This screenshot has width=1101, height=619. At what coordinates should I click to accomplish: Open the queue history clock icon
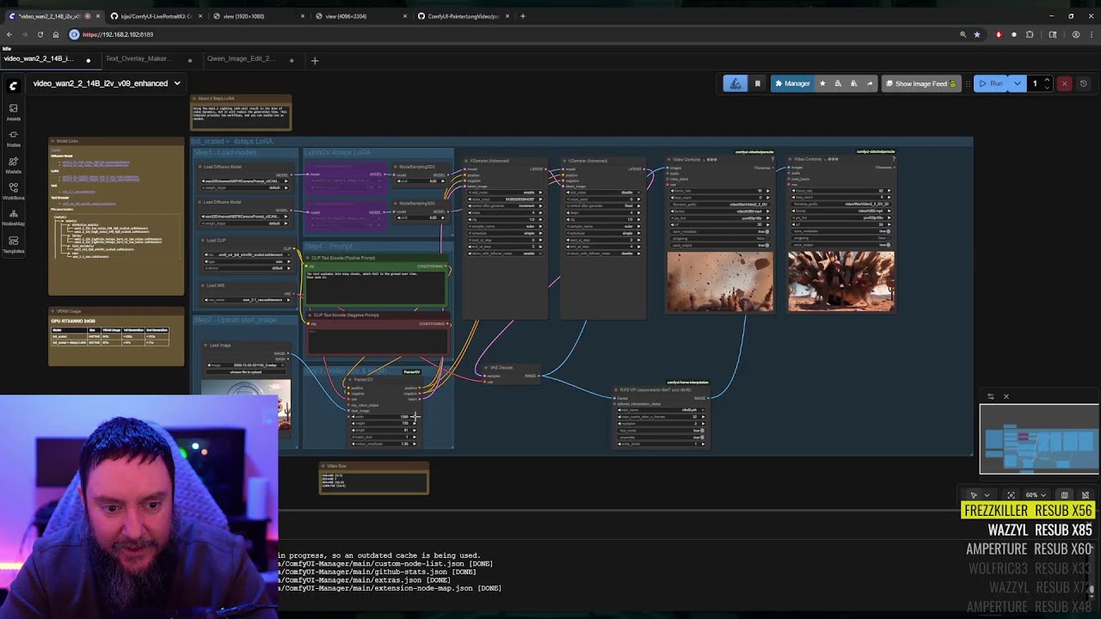click(1085, 83)
